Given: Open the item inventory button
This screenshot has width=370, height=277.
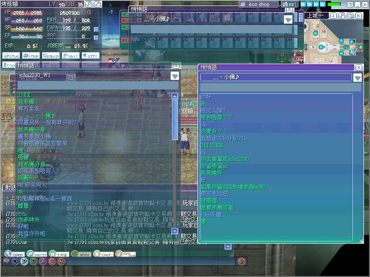Looking at the screenshot, I should point(31,56).
